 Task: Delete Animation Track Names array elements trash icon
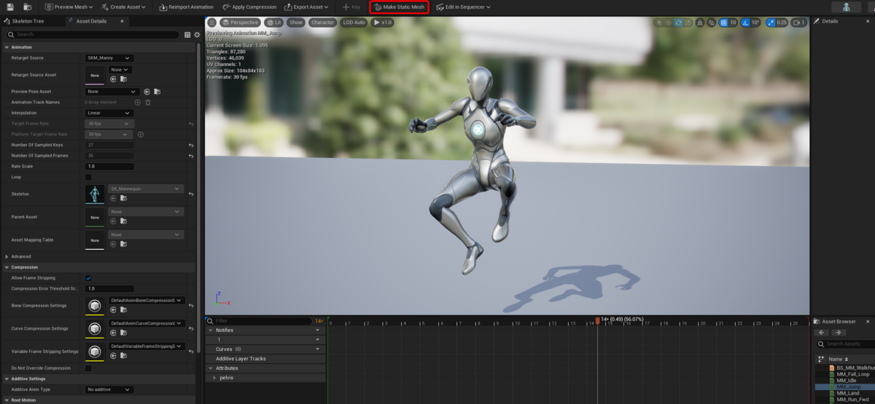pos(148,102)
